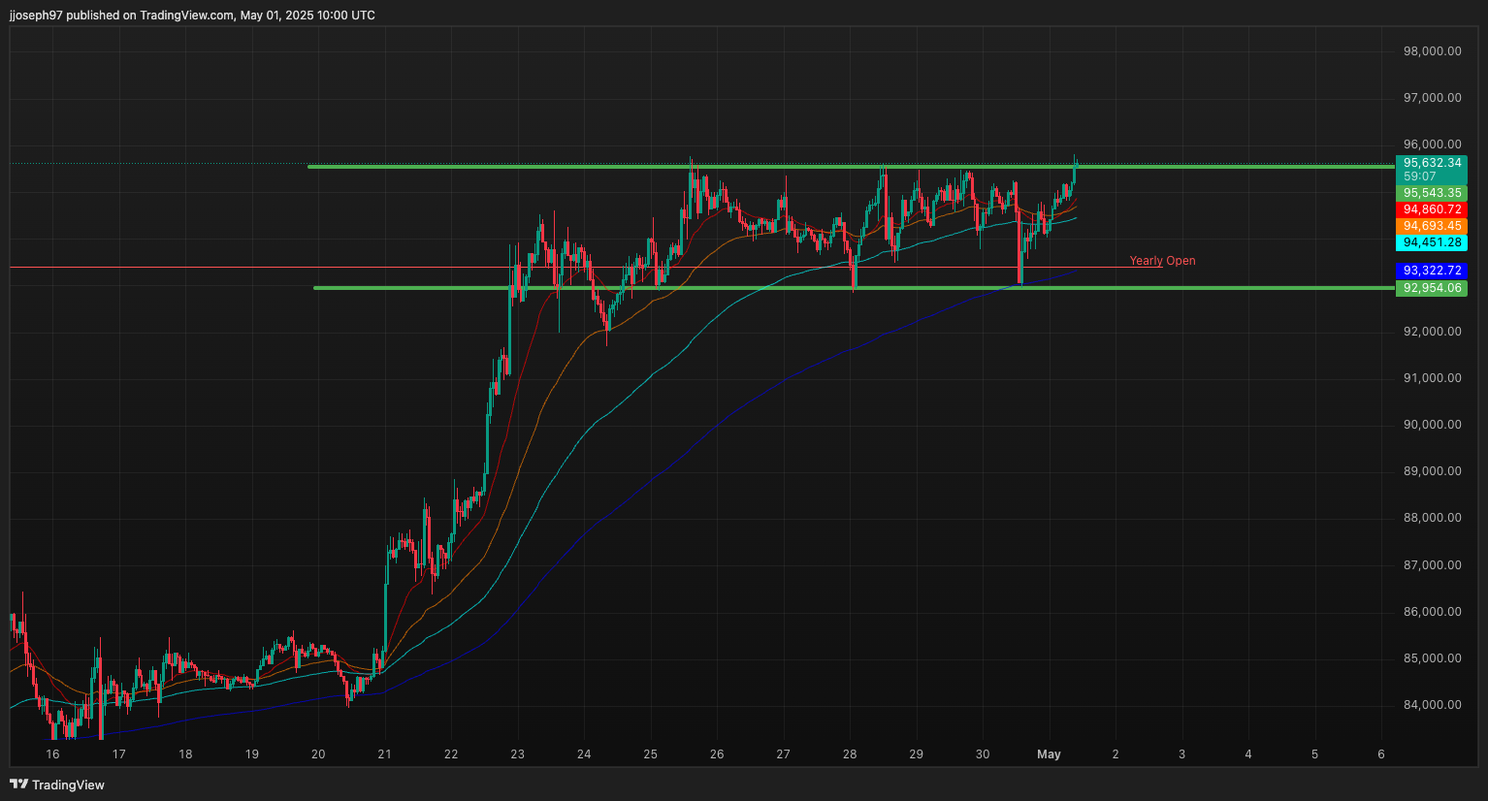Click the upper green horizontal resistance line
Screen dimensions: 1488x801
[x=852, y=167]
